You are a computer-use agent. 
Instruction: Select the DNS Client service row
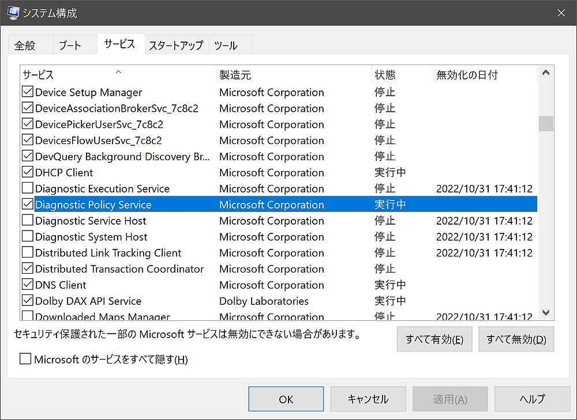[x=61, y=285]
